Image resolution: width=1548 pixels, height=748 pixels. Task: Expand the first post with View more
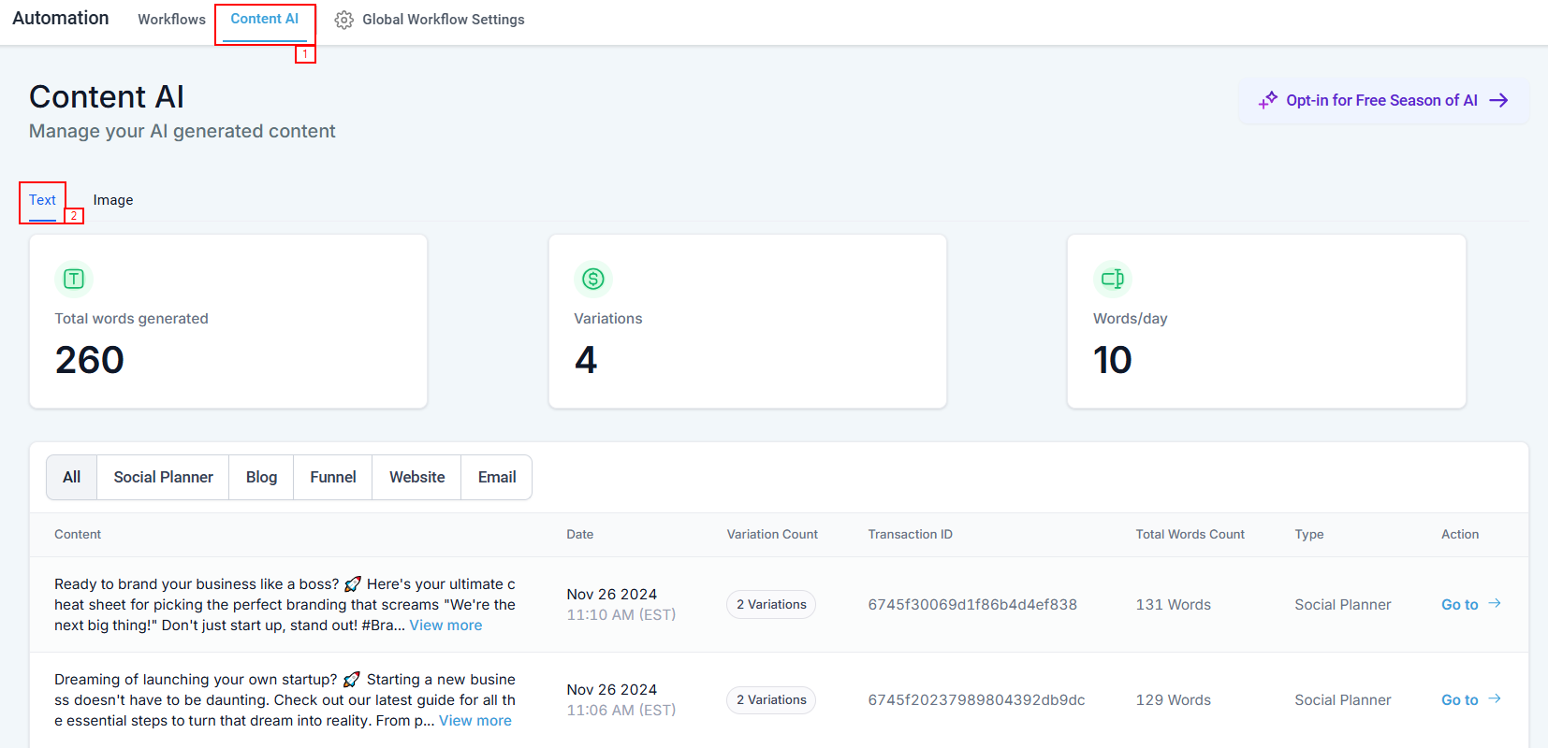[x=445, y=626]
